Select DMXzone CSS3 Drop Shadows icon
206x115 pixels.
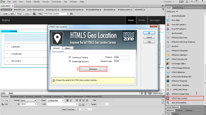pos(168,42)
